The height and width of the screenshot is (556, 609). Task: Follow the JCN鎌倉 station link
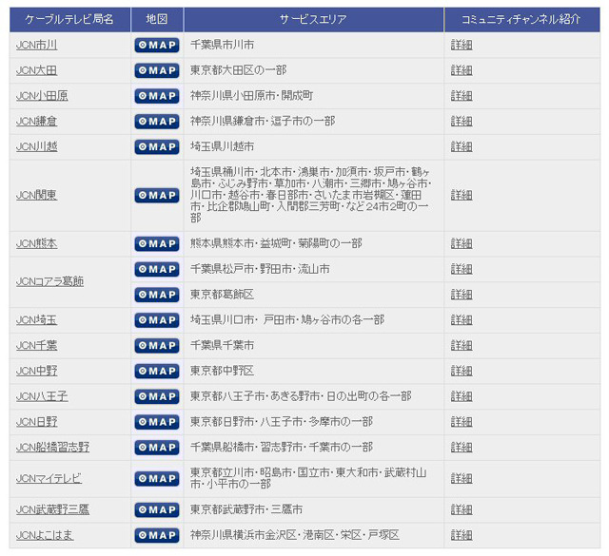pos(36,122)
